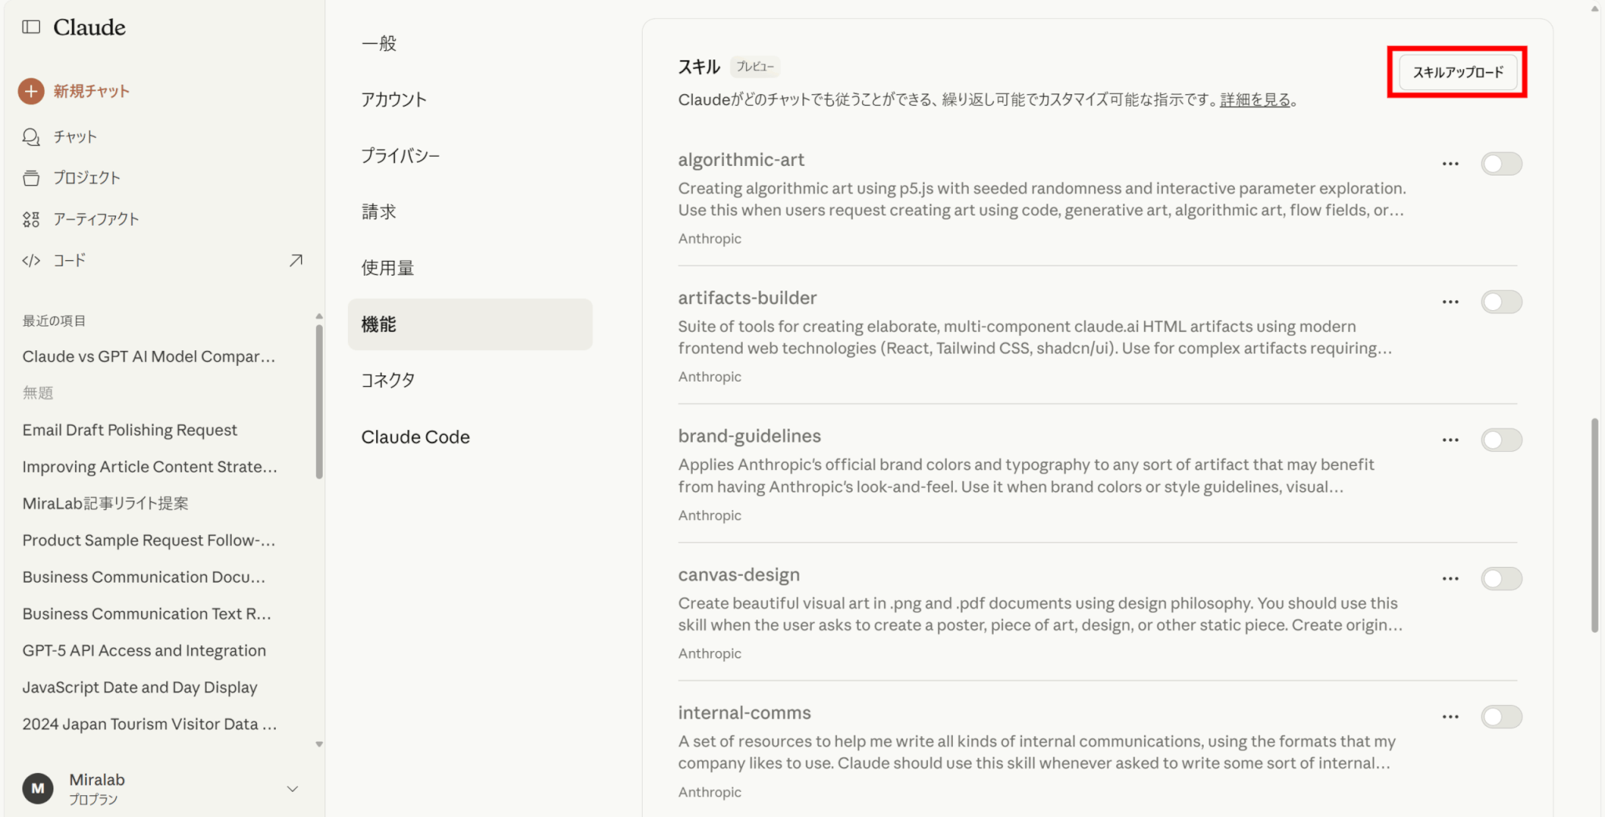The height and width of the screenshot is (817, 1605).
Task: Click the external arrow beside コード
Action: click(x=295, y=261)
